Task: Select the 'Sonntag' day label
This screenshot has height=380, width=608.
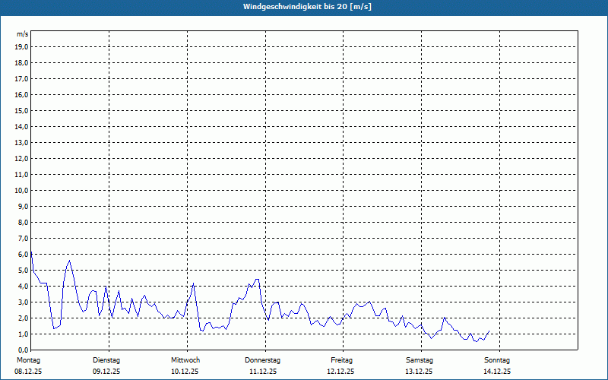Action: [x=497, y=360]
